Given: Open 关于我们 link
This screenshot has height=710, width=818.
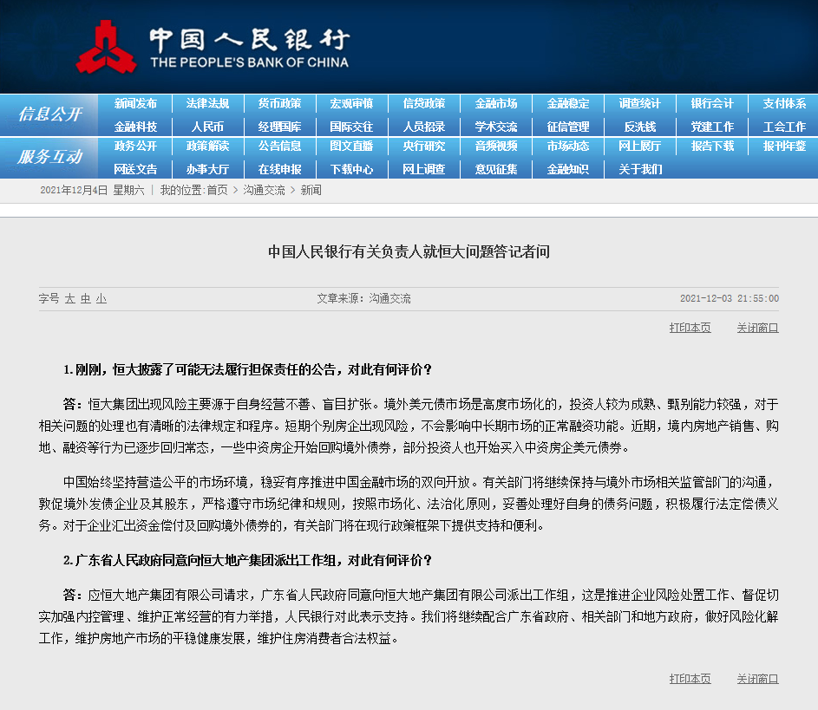Looking at the screenshot, I should pos(640,169).
